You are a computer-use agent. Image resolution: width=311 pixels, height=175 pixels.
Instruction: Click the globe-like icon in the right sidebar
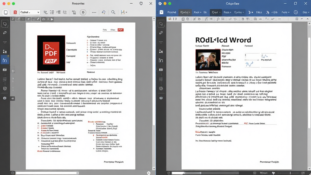pyautogui.click(x=161, y=88)
